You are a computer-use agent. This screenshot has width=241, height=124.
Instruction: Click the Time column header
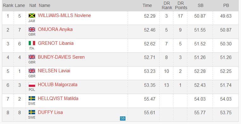[x=147, y=5]
